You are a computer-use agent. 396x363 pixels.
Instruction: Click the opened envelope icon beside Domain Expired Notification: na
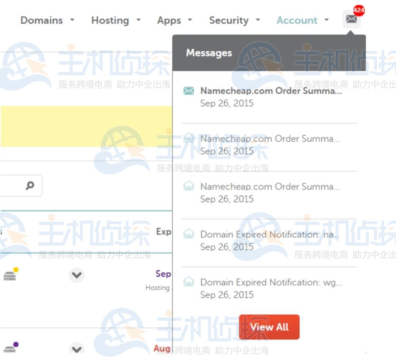189,234
